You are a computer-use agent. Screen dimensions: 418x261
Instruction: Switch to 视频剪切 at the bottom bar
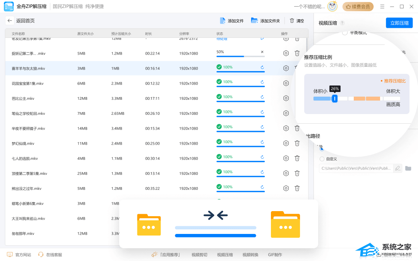click(x=199, y=255)
